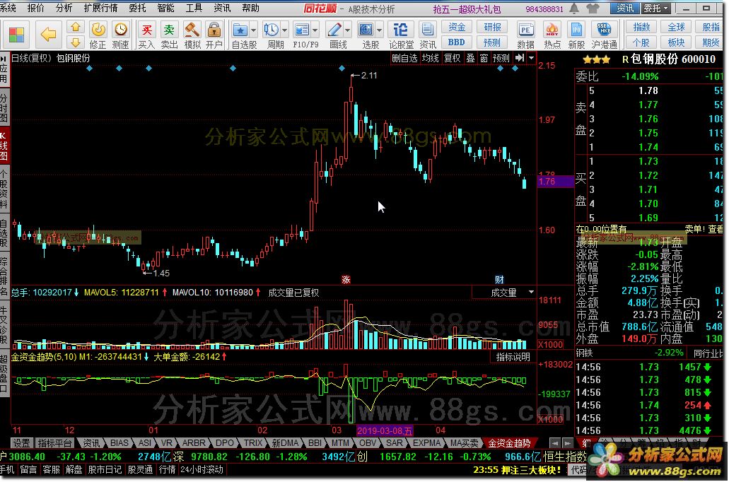The height and width of the screenshot is (482, 729).
Task: Toggle 预测 forecast on chart
Action: click(501, 58)
